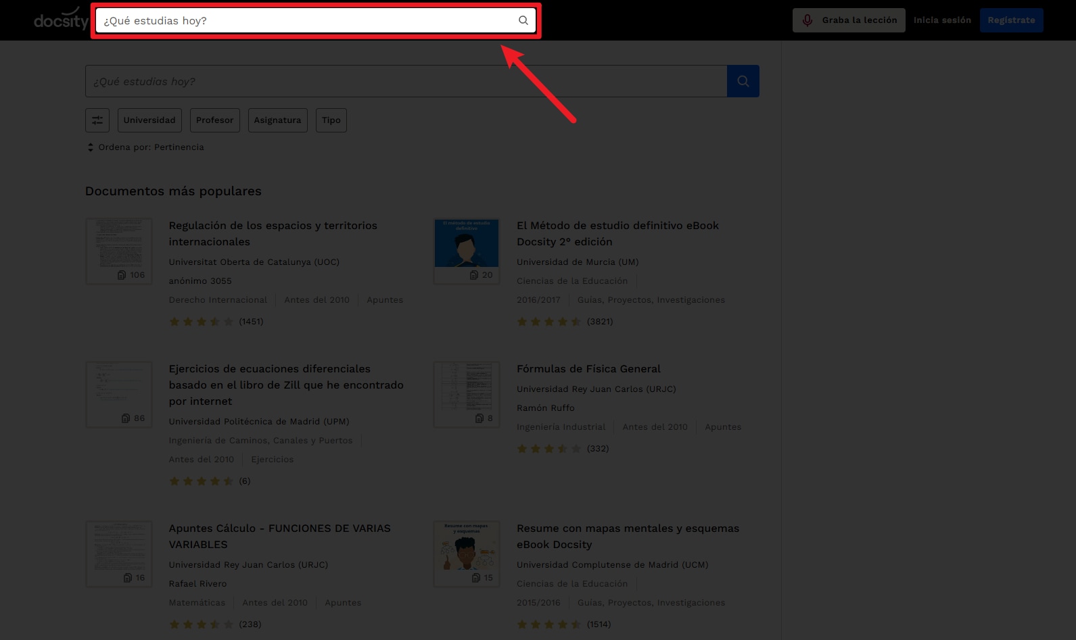Open Ejercicios de ecuaciones diferenciales document
Image resolution: width=1076 pixels, height=640 pixels.
(x=286, y=385)
